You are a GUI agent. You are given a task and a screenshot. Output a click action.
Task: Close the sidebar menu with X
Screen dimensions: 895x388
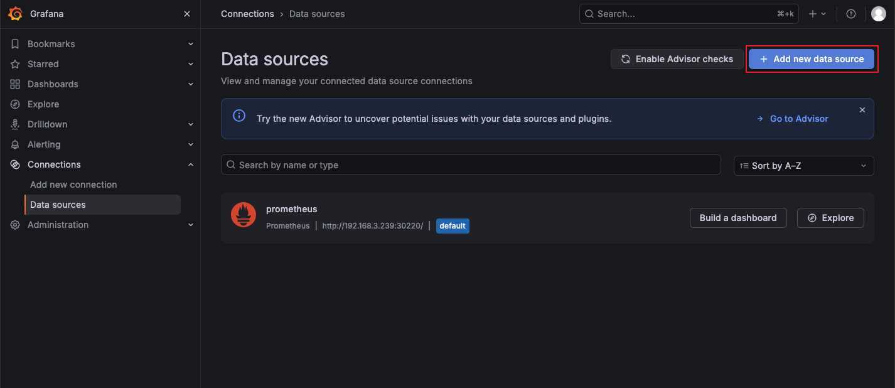click(187, 14)
